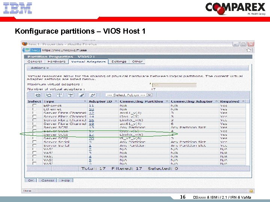Tick checkbox for Server SCSI adapter 20
The image size is (270, 202).
coord(34,138)
